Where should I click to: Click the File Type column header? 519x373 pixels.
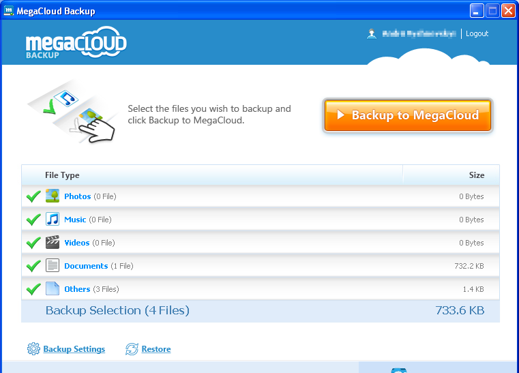coord(62,175)
